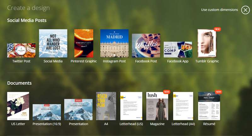Click the Instagram Post label
The width and height of the screenshot is (252, 136).
(114, 61)
